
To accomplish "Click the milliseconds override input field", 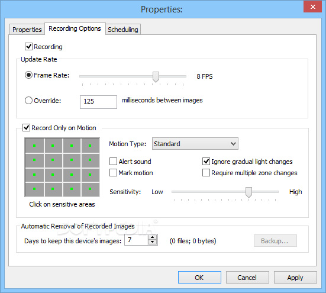I will point(98,102).
